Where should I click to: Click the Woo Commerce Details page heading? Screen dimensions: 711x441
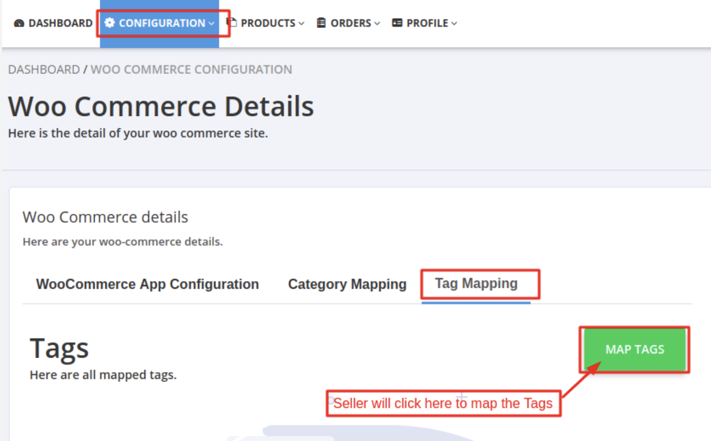point(161,106)
